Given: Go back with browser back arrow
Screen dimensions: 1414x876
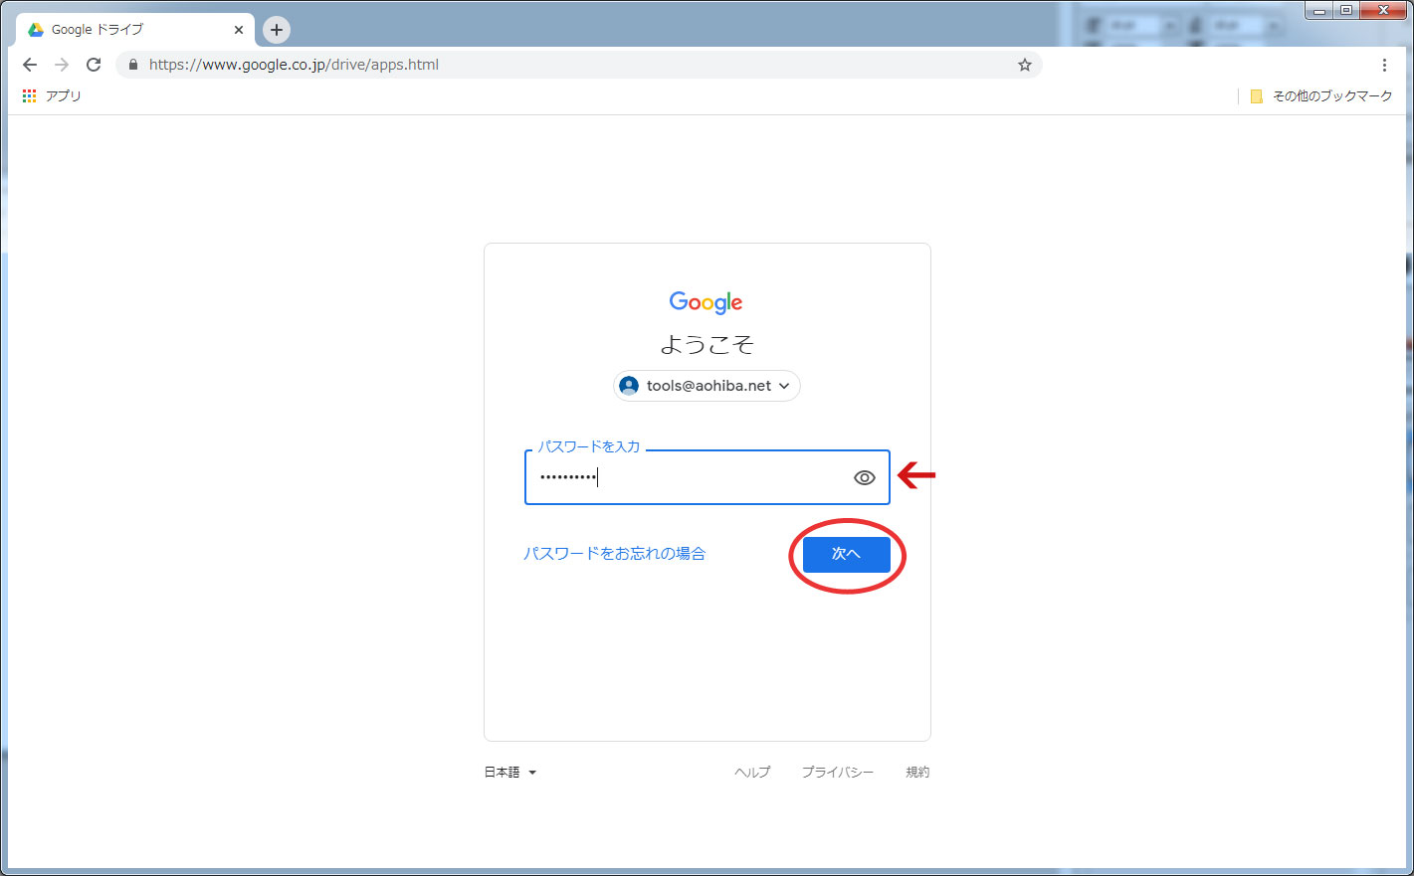Looking at the screenshot, I should coord(30,65).
